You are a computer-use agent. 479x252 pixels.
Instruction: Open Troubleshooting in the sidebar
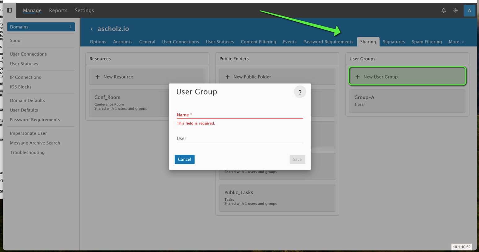pos(27,152)
